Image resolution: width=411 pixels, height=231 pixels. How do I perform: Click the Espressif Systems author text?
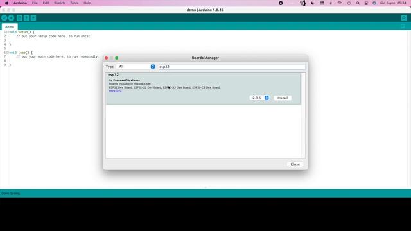coord(127,80)
